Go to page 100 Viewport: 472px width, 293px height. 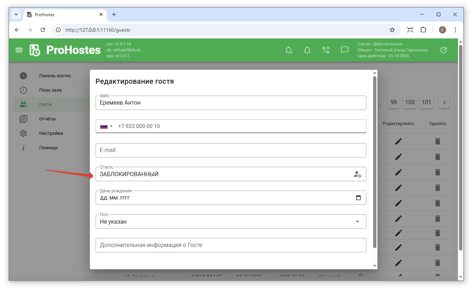(410, 102)
